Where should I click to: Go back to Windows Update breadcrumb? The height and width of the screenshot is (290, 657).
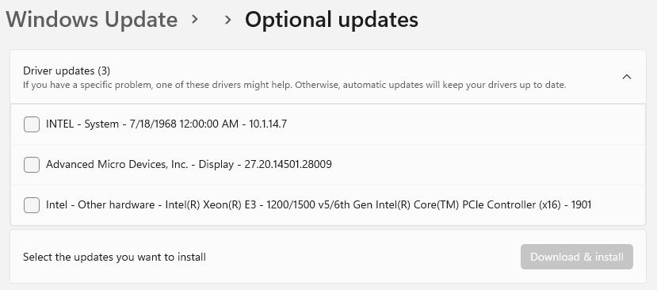[x=92, y=19]
